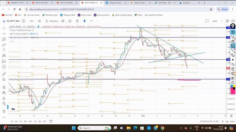Select the 1yr date range
The height and width of the screenshot is (132, 236).
click(x=35, y=121)
